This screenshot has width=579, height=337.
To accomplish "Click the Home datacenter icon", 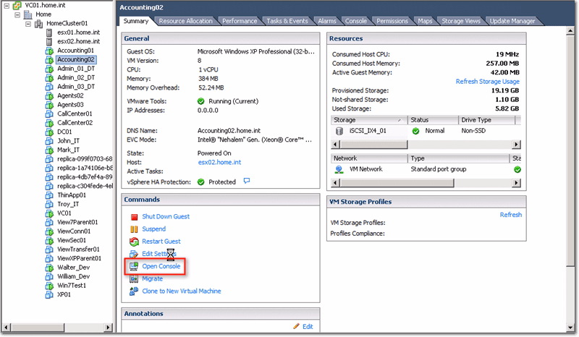I will tap(28, 14).
